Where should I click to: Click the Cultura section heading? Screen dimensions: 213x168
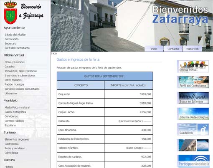[x=9, y=160]
